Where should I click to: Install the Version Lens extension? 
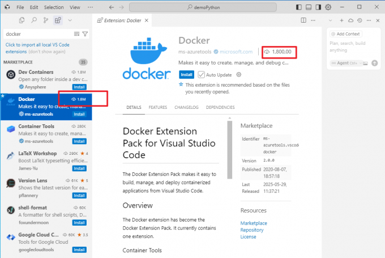[79, 196]
